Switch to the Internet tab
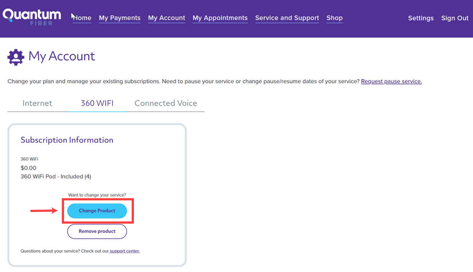The width and height of the screenshot is (473, 272). (37, 103)
